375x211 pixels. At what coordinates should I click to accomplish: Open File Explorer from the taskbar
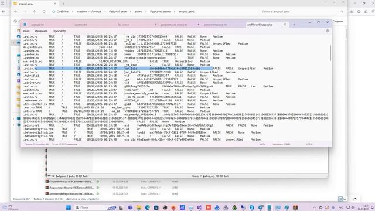click(x=139, y=207)
